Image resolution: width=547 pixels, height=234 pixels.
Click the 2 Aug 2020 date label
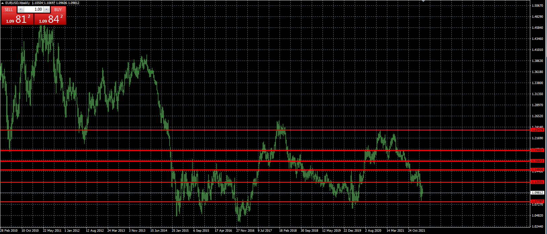point(373,231)
